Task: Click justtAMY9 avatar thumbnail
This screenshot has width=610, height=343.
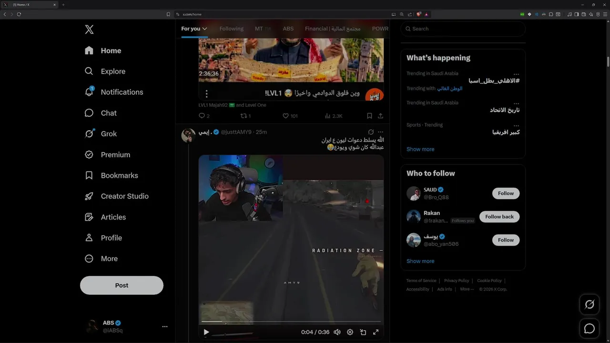Action: (188, 135)
